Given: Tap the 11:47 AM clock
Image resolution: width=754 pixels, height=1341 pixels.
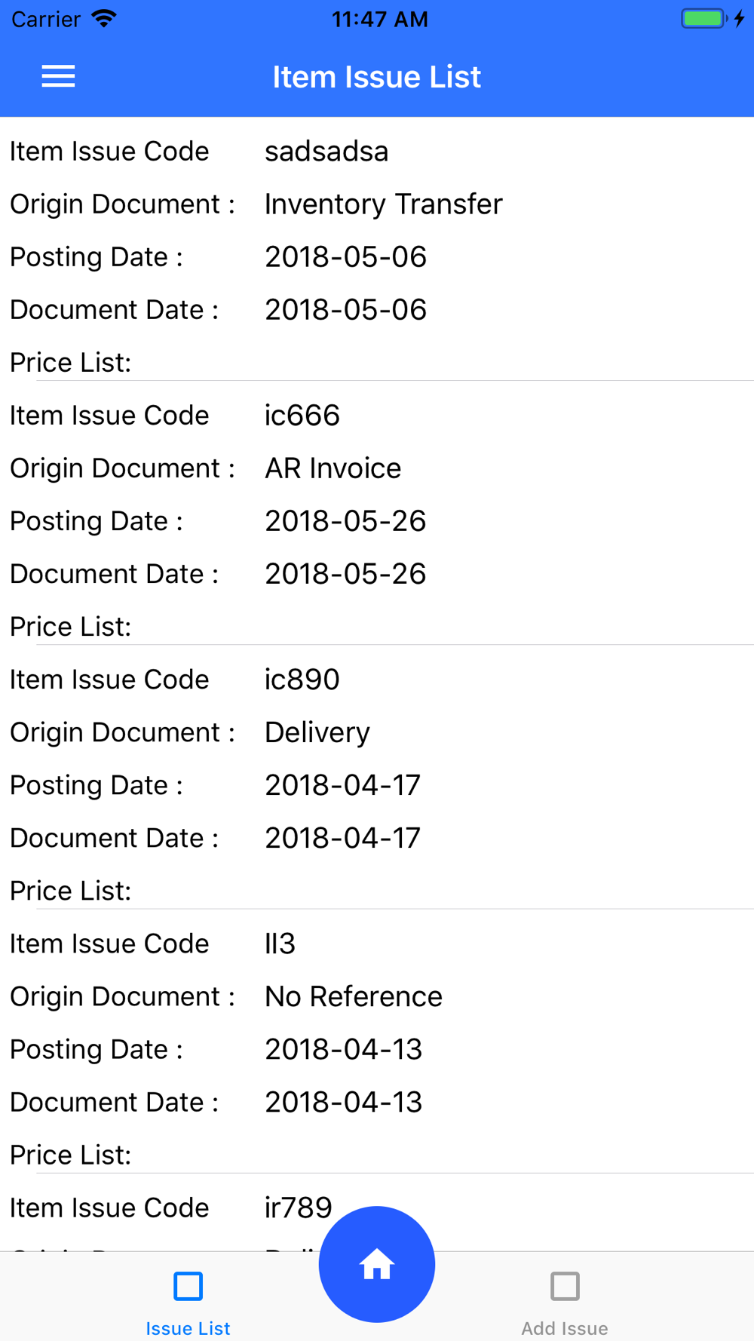Looking at the screenshot, I should [380, 19].
